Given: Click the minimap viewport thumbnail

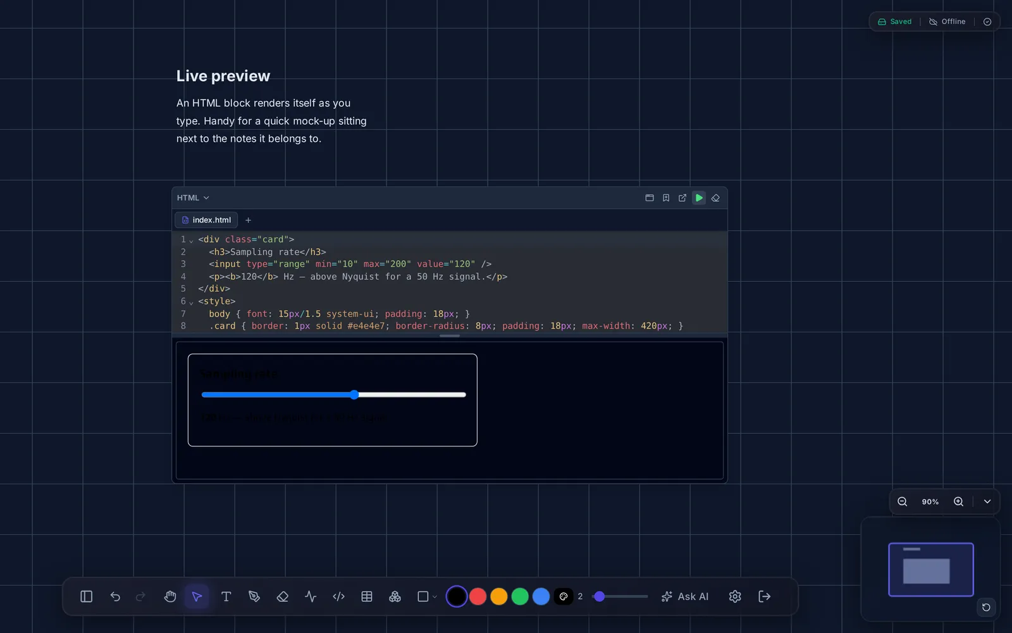Looking at the screenshot, I should (x=931, y=570).
